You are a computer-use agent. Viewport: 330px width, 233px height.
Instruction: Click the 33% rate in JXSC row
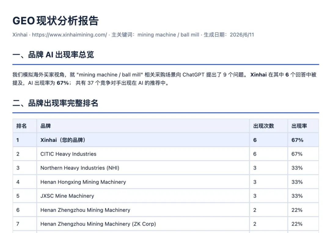point(297,196)
